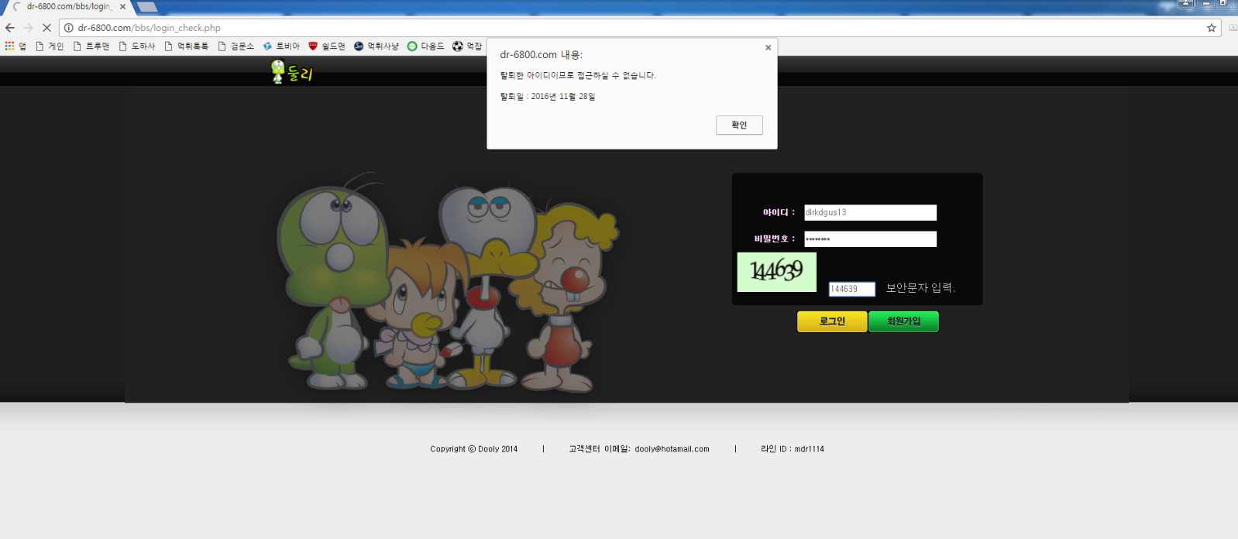
Task: Click the 탈퇴일 : 2016년 11월 28일 message
Action: (548, 97)
